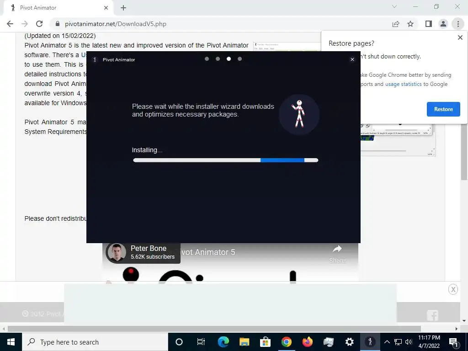Click the video Share arrow
468x351 pixels.
(337, 248)
